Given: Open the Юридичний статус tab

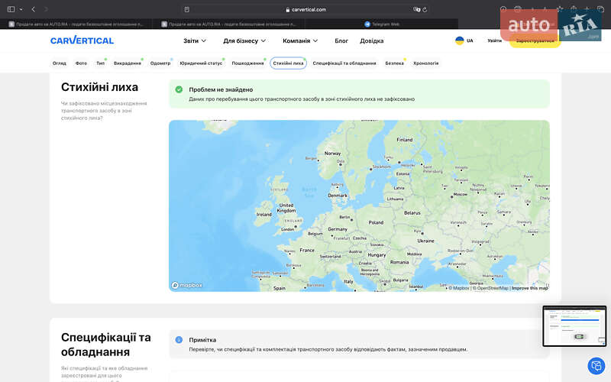Looking at the screenshot, I should 201,63.
